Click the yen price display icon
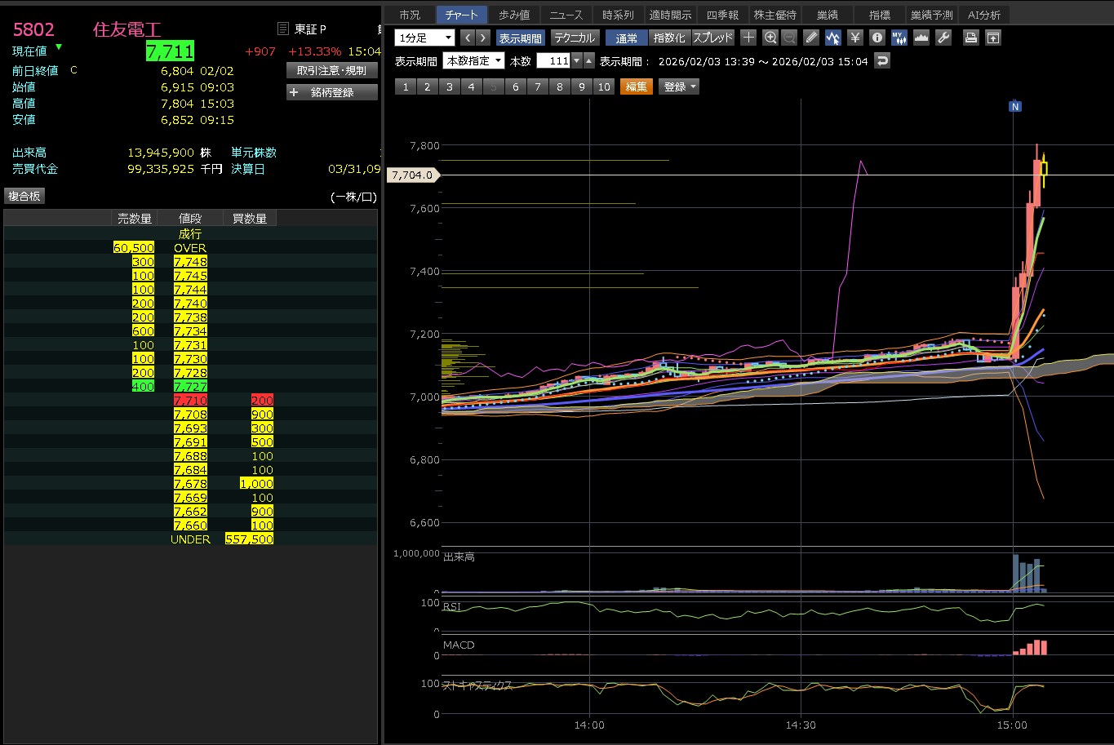This screenshot has width=1114, height=745. click(x=854, y=38)
